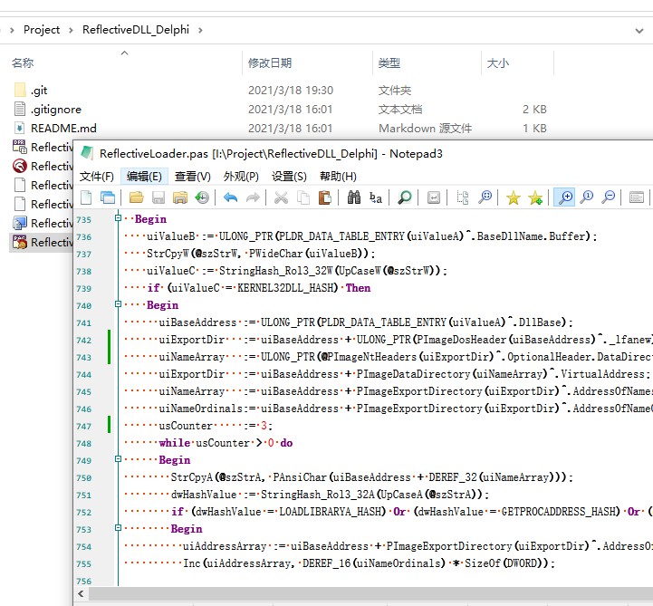Click the Open file folder icon
This screenshot has width=653, height=606.
[137, 197]
